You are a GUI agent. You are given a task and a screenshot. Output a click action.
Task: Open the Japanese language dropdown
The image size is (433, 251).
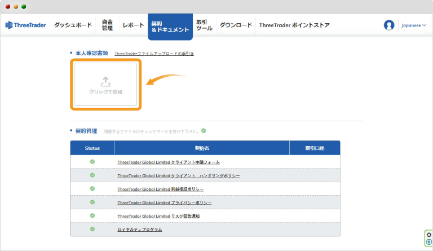[x=413, y=25]
